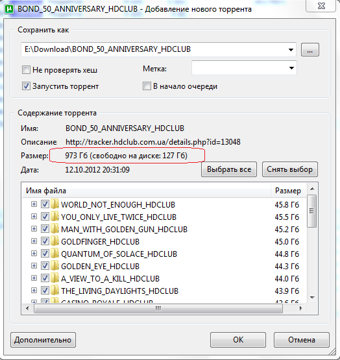Click the '44.3 Гб' size value
340x360 pixels.
287,267
